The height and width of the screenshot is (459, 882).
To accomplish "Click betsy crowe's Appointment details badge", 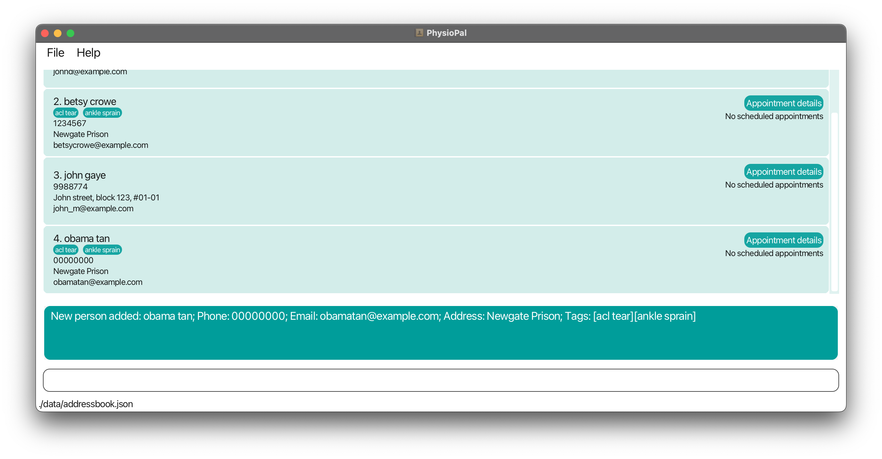I will tap(783, 103).
